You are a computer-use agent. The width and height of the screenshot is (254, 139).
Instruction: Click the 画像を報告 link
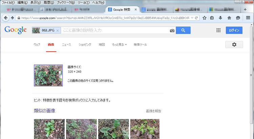pos(153,111)
